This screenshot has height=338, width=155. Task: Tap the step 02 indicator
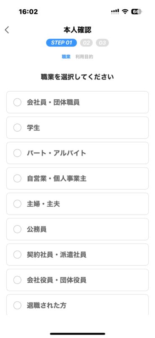pyautogui.click(x=87, y=43)
